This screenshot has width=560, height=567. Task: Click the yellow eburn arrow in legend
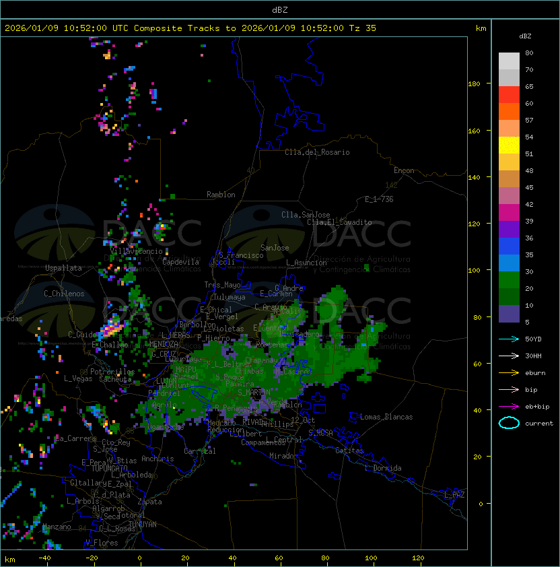[x=509, y=373]
